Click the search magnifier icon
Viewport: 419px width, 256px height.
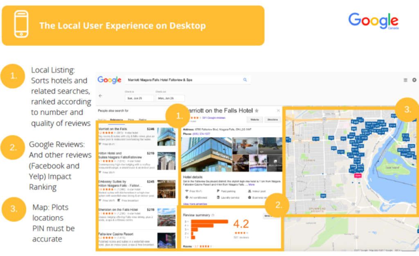tap(244, 80)
